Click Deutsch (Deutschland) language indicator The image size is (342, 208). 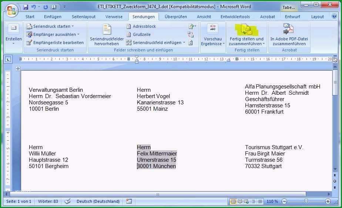click(98, 201)
